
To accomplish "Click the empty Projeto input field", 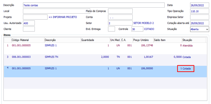I will coord(35,17).
